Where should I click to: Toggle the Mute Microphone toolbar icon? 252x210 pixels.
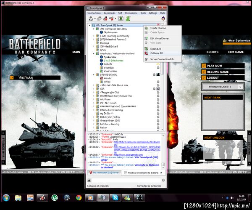point(105,19)
